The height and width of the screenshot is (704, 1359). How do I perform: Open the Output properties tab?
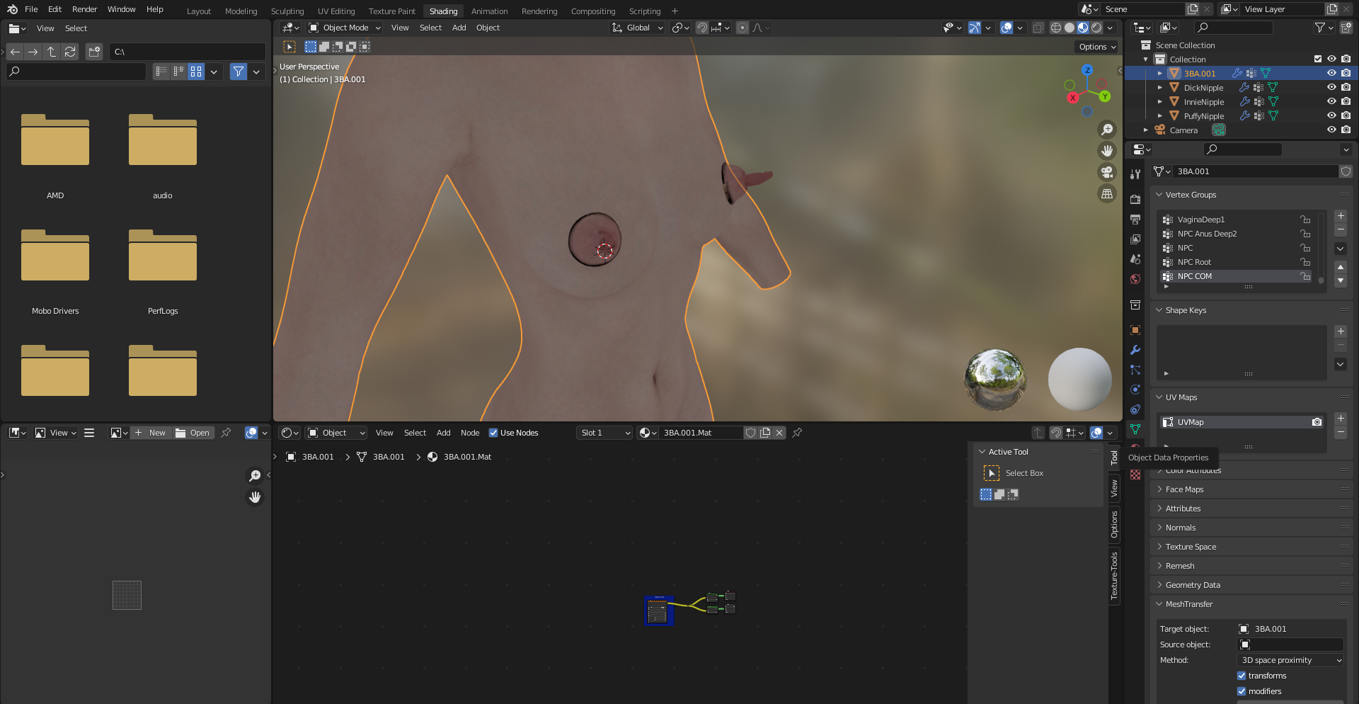pyautogui.click(x=1135, y=220)
